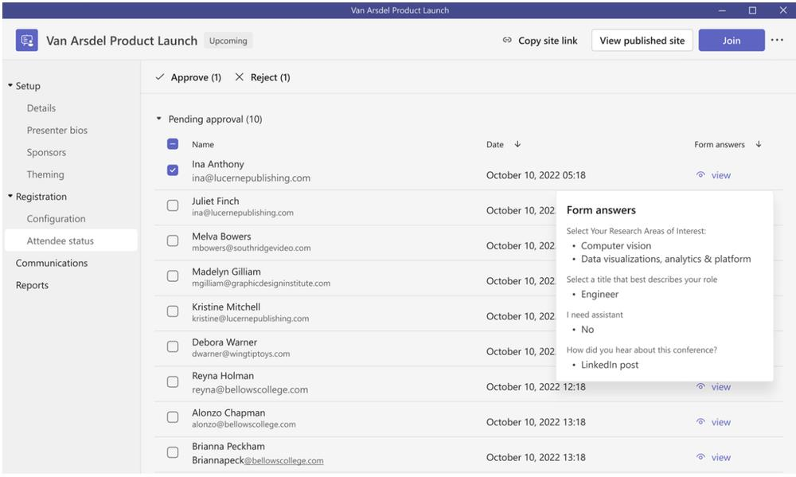This screenshot has height=477, width=796.
Task: Click email dwarner@wingtiptoys.com
Action: [x=240, y=354]
